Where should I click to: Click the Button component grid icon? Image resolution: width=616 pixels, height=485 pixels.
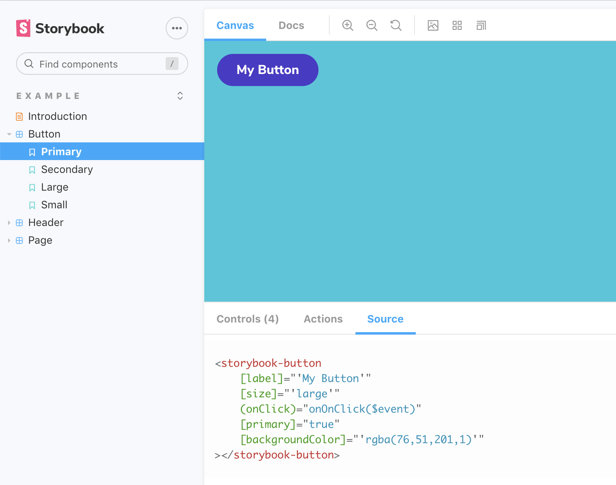19,134
